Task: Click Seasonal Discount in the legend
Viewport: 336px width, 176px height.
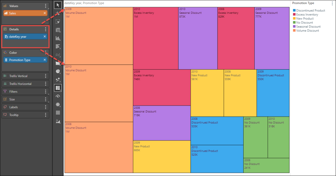Action: click(x=308, y=27)
